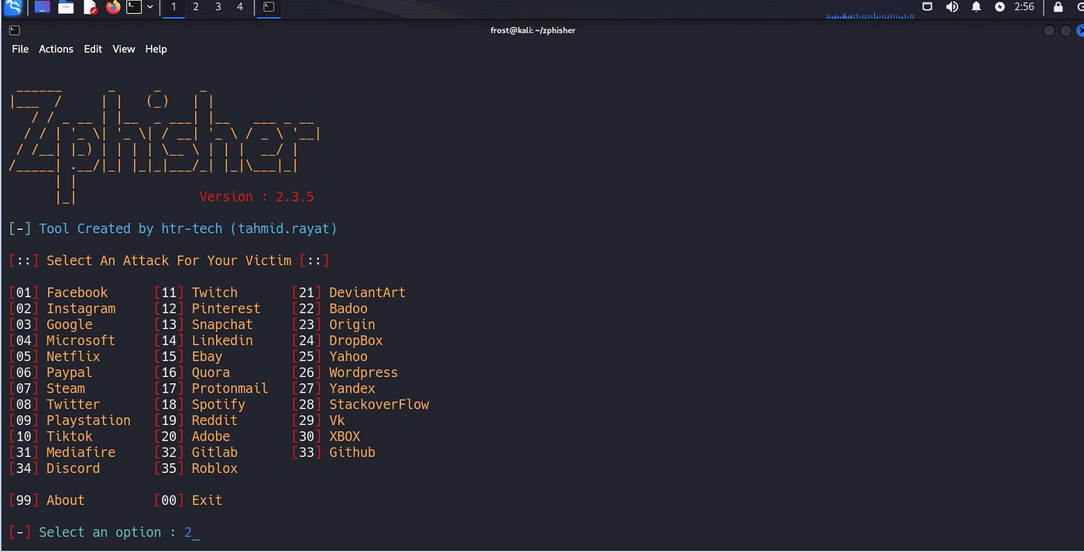Click the 12 Pinterest entry
The width and height of the screenshot is (1084, 552).
pos(208,308)
